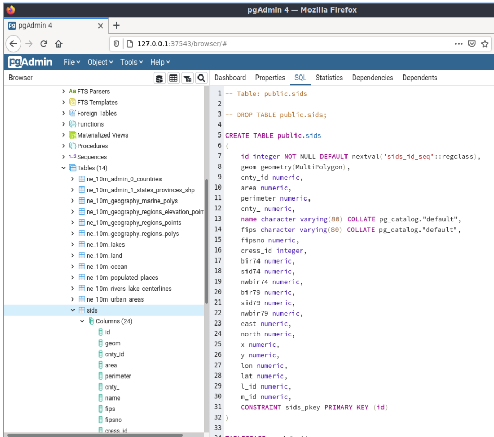
Task: Click the Save to Pocket icon
Action: pyautogui.click(x=472, y=44)
